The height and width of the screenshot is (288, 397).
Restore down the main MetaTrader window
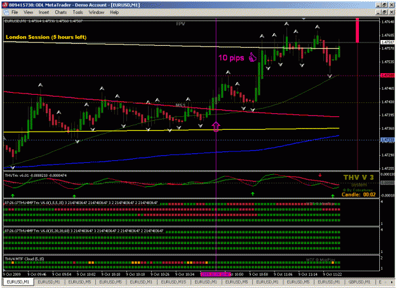click(x=385, y=5)
